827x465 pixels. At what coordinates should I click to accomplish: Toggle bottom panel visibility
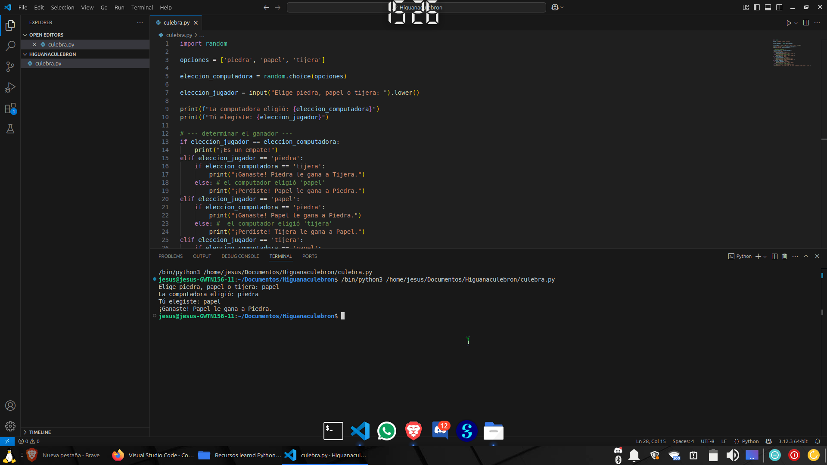click(768, 7)
